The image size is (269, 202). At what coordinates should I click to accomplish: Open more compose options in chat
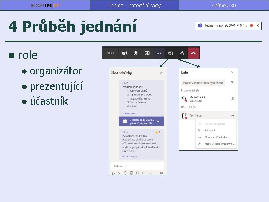tap(150, 173)
